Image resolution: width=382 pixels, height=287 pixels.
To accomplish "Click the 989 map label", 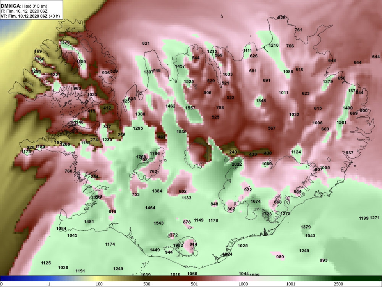I will (x=280, y=257).
